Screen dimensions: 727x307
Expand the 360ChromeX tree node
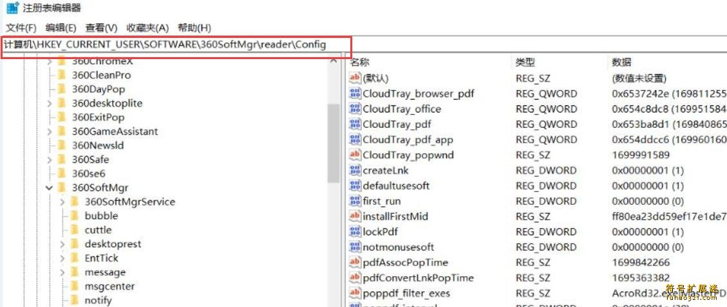point(50,61)
